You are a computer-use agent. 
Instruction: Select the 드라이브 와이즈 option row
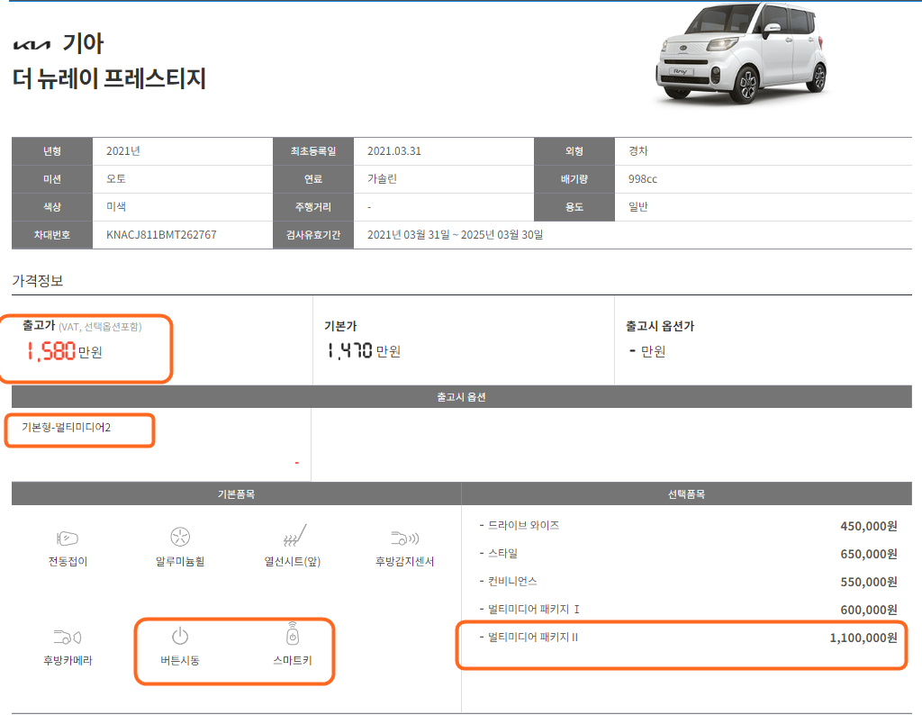pos(688,526)
